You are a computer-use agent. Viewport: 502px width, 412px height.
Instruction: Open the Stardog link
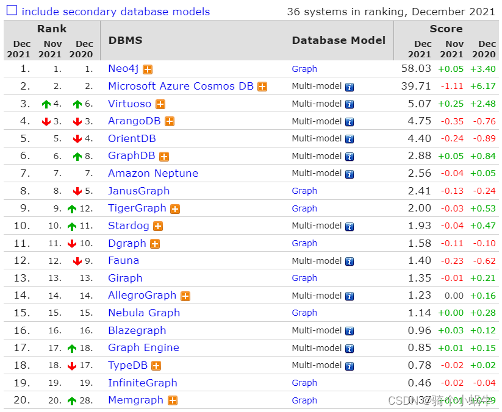tap(128, 226)
